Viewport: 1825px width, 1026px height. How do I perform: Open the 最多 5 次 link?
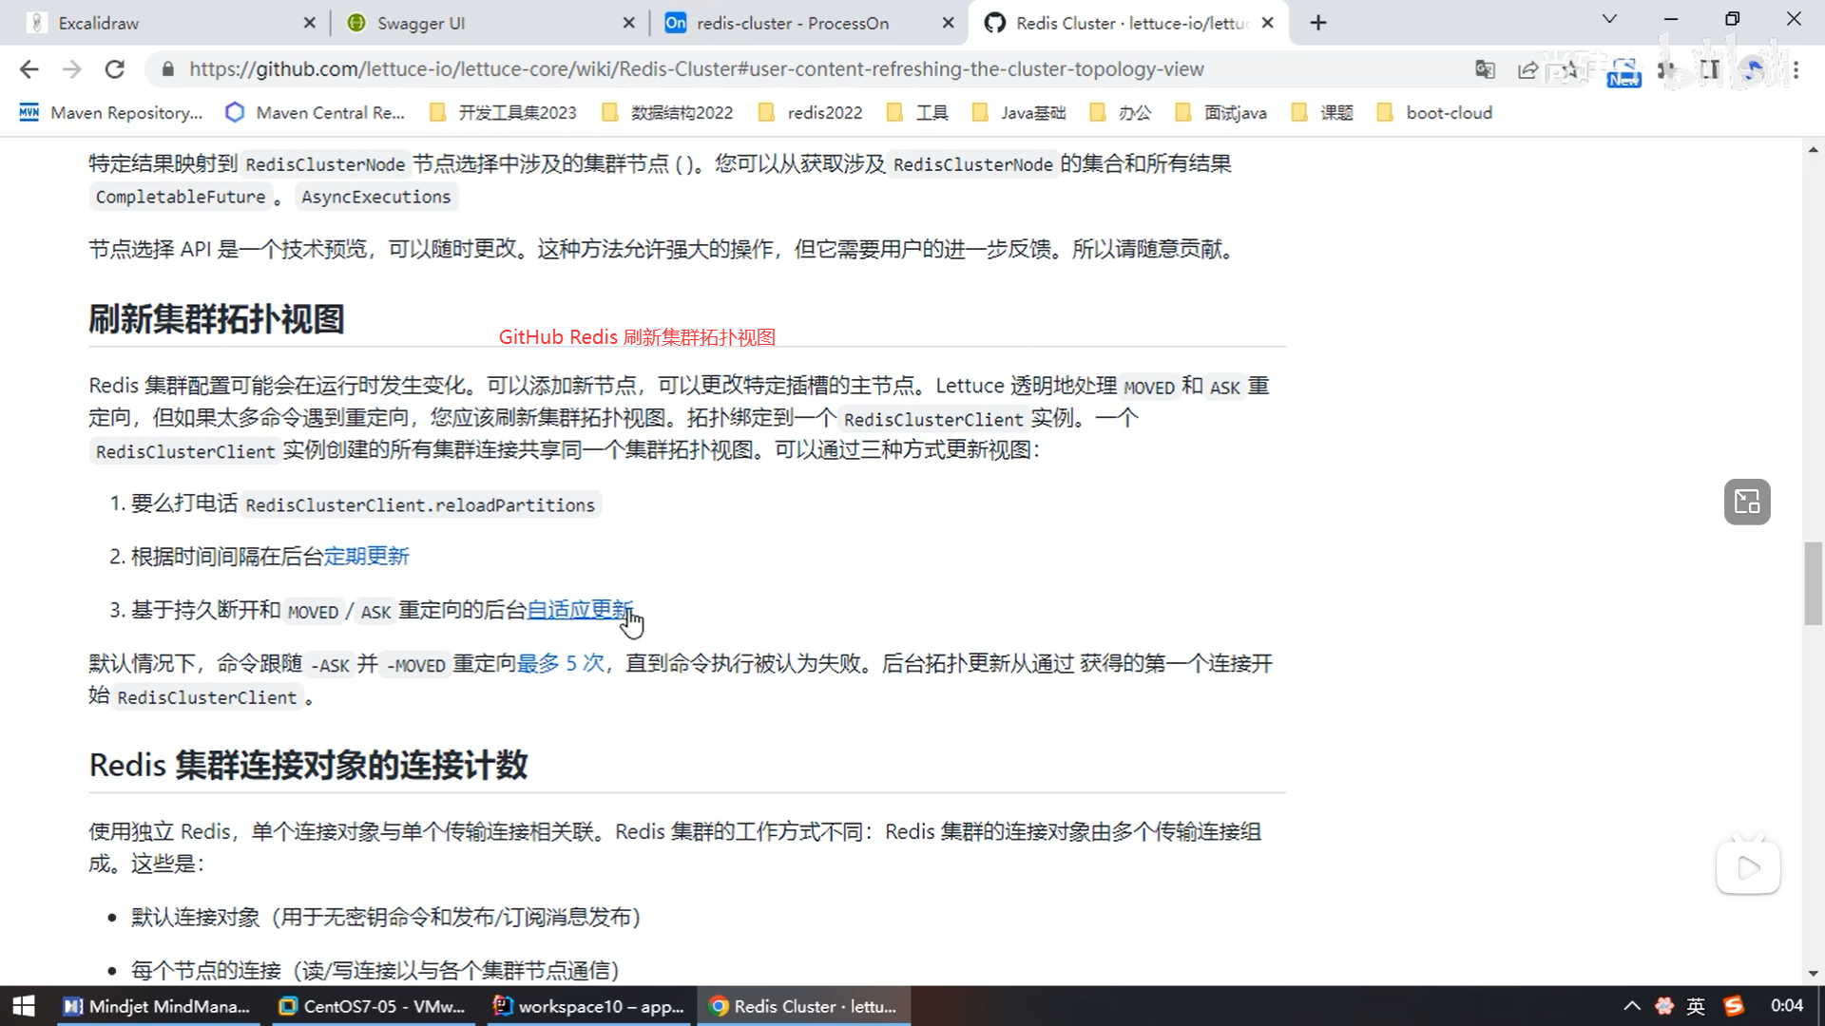(561, 663)
